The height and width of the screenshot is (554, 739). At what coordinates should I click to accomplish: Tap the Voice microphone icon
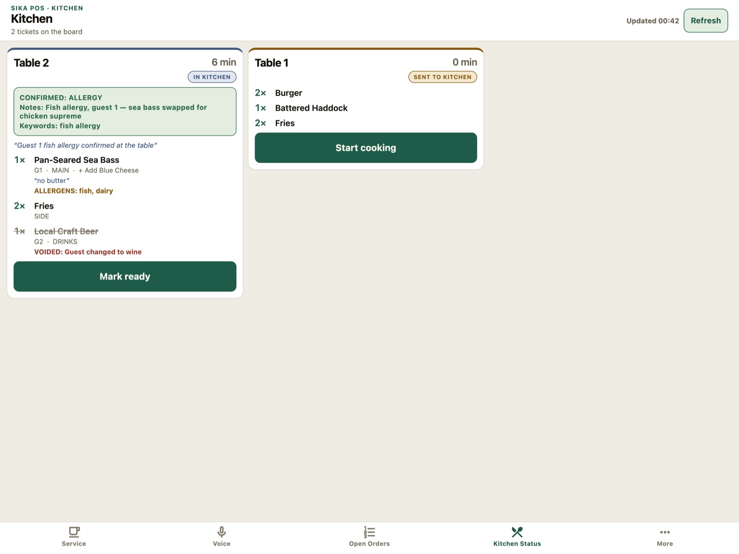coord(222,532)
